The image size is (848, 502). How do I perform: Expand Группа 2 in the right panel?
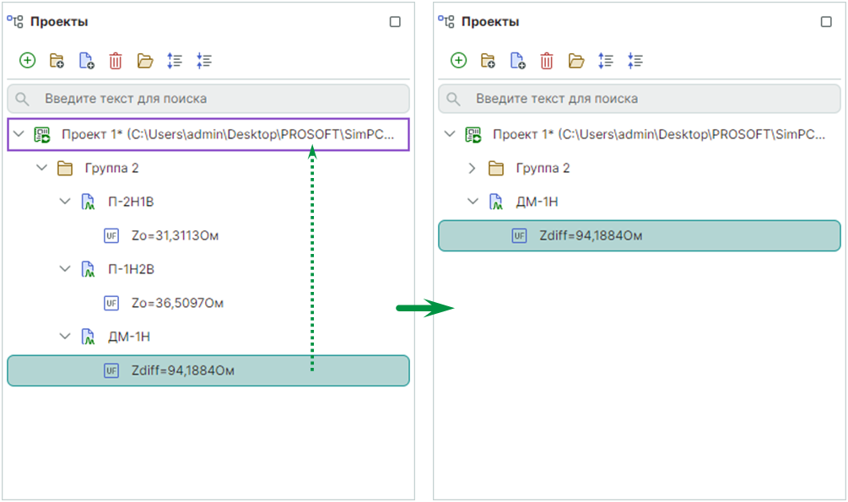[473, 168]
